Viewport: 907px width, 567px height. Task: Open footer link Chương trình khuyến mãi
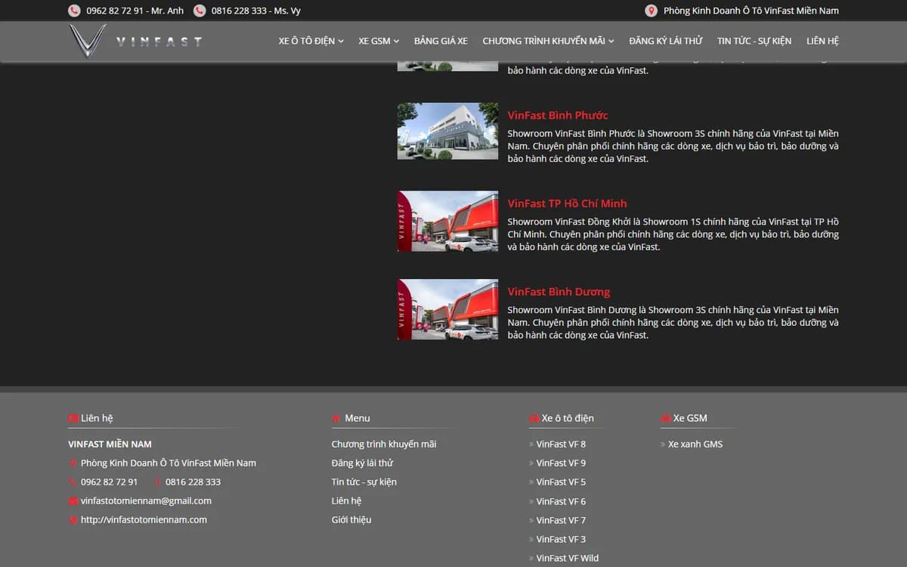(384, 444)
